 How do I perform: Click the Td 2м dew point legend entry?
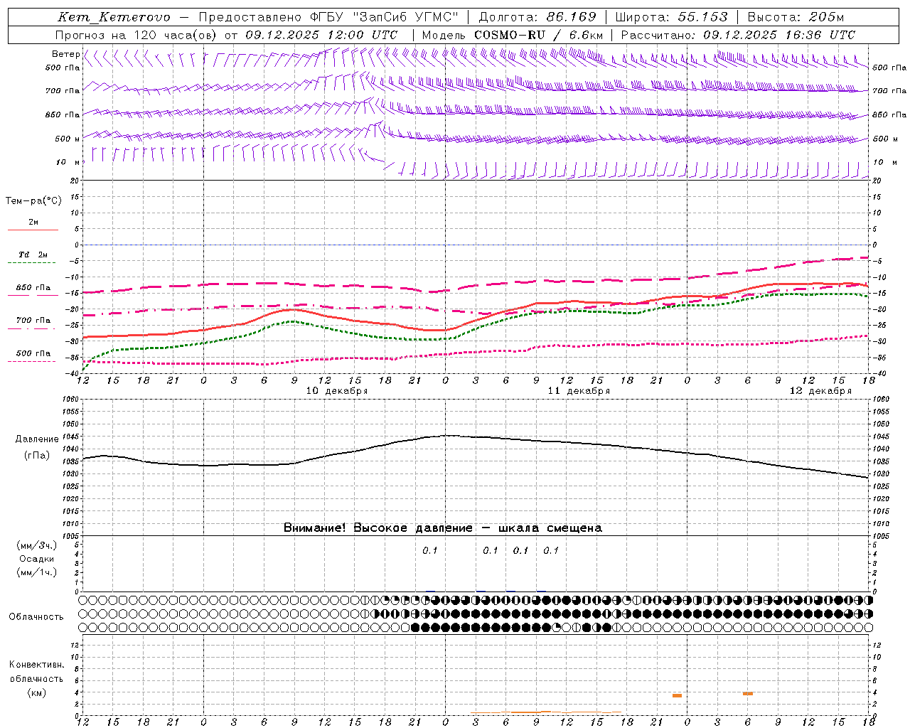click(33, 255)
